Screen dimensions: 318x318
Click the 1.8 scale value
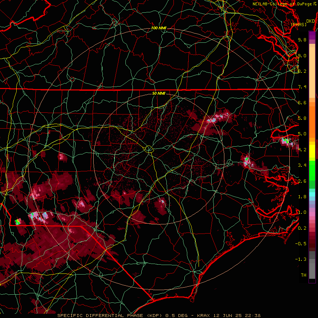(302, 197)
